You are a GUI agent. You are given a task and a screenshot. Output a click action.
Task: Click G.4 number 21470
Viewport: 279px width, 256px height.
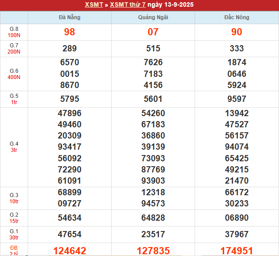(237, 180)
